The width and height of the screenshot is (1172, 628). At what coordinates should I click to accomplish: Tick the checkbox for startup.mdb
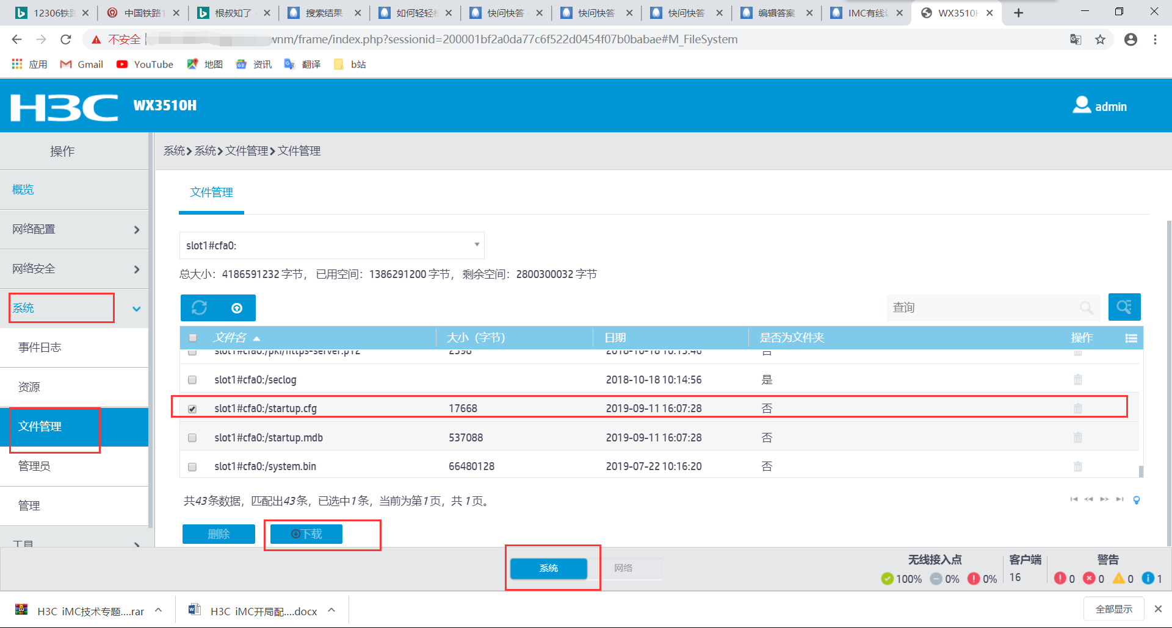(192, 438)
